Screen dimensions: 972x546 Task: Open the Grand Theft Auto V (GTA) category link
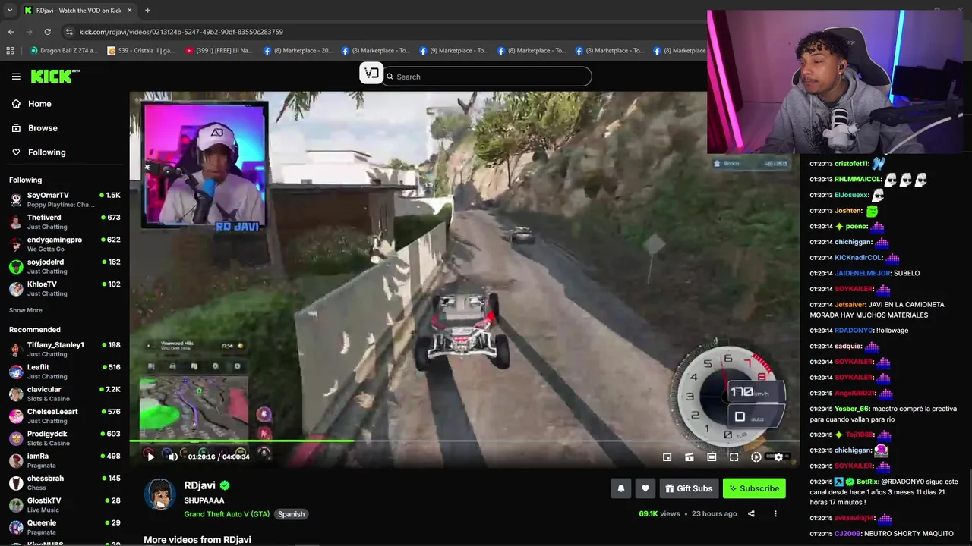point(226,514)
